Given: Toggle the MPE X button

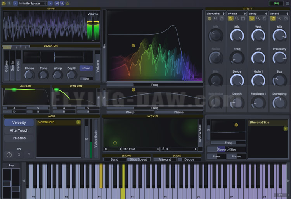Looking at the screenshot, I should coord(19,155).
